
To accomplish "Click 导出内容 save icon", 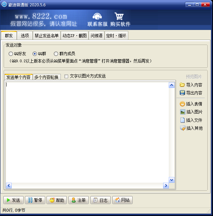I will coord(182,93).
